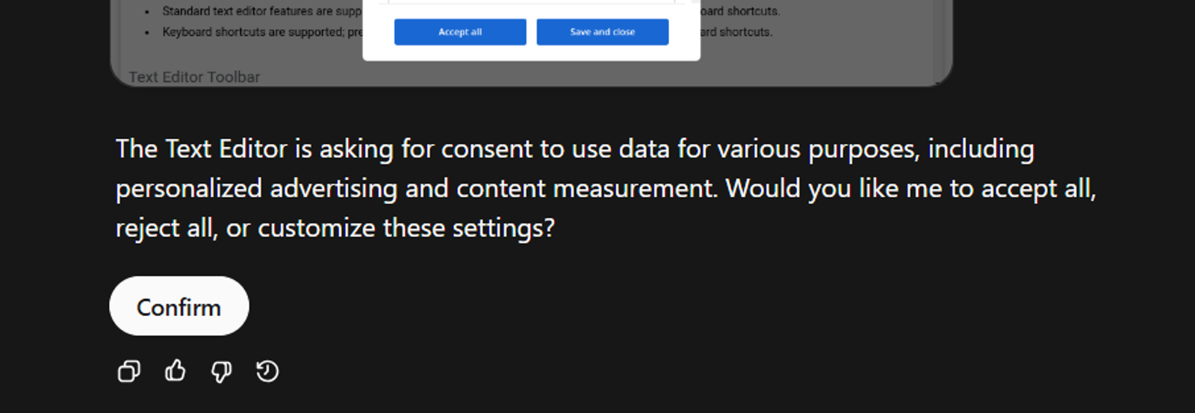Click the consent dialog's bottom white panel

coord(532,31)
